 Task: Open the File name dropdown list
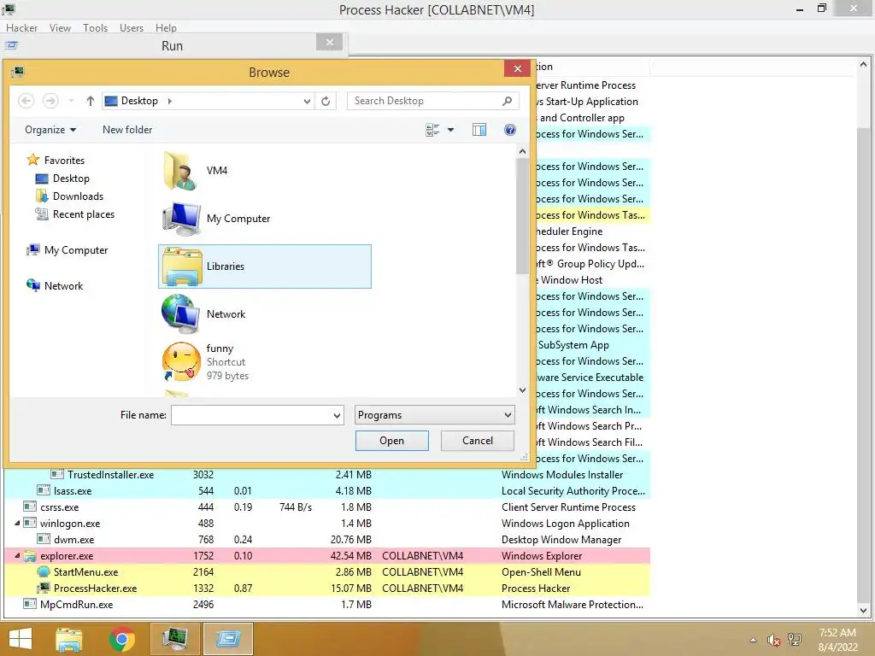[x=337, y=416]
